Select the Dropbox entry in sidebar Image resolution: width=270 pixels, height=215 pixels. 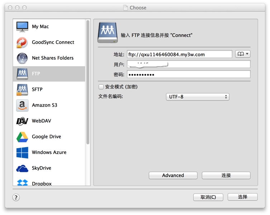(x=42, y=183)
